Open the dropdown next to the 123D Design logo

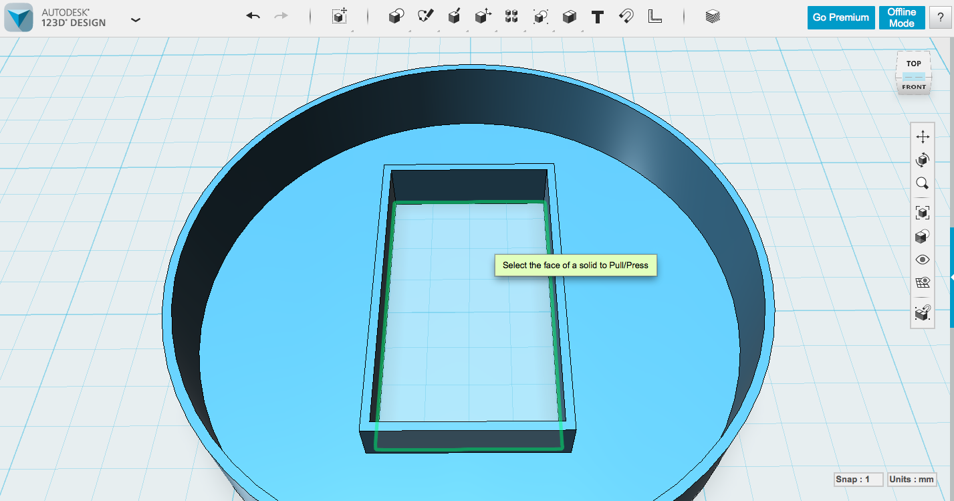point(136,19)
